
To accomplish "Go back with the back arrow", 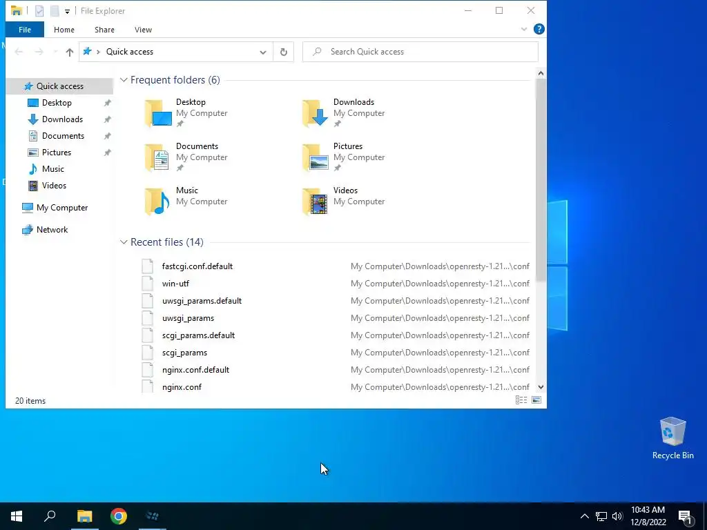I will [x=19, y=52].
